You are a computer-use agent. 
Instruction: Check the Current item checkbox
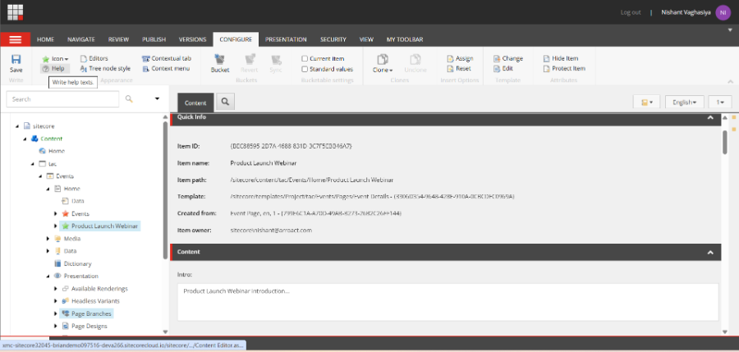(x=305, y=59)
